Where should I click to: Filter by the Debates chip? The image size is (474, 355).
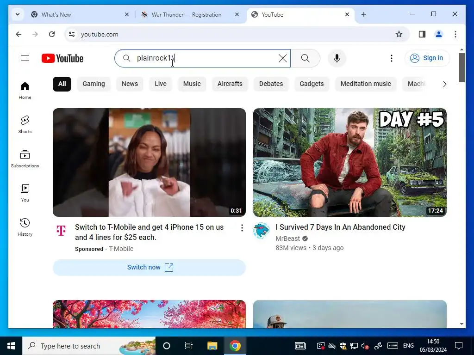tap(271, 84)
